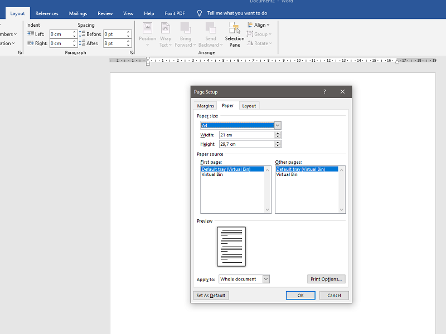Viewport: 446px width, 334px height.
Task: Open the Align objects menu
Action: 259,25
